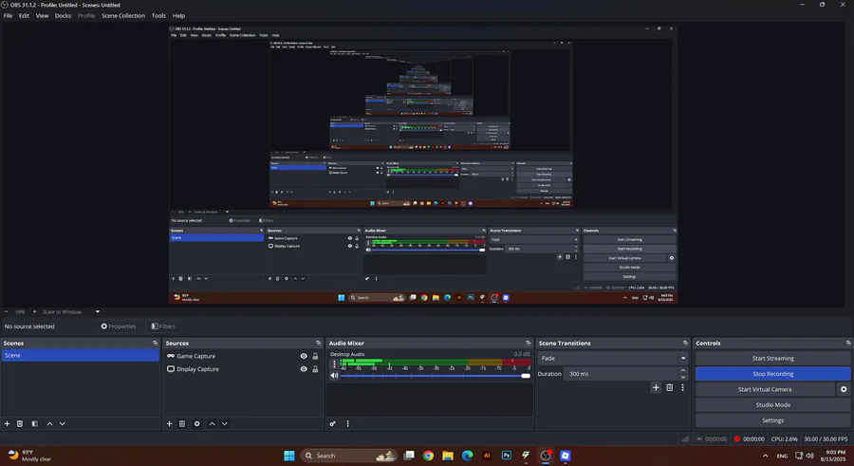The height and width of the screenshot is (466, 854).
Task: Show hidden system tray icons chevron
Action: tap(765, 456)
